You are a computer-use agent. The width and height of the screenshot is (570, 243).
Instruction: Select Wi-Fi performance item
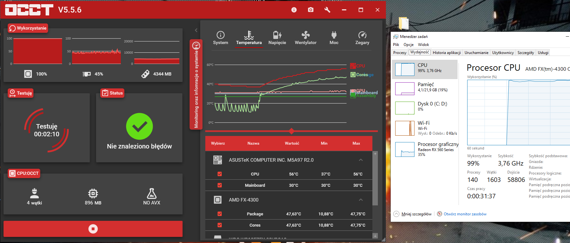click(x=425, y=128)
